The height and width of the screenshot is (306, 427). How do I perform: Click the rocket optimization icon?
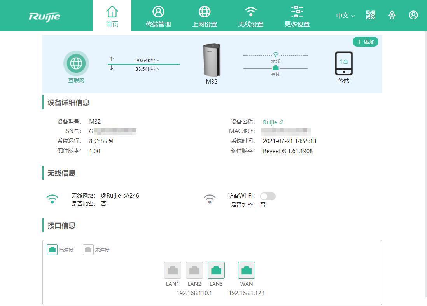click(x=392, y=15)
